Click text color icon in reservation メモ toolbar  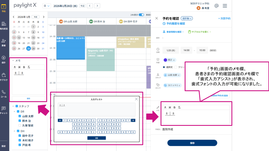point(165,107)
